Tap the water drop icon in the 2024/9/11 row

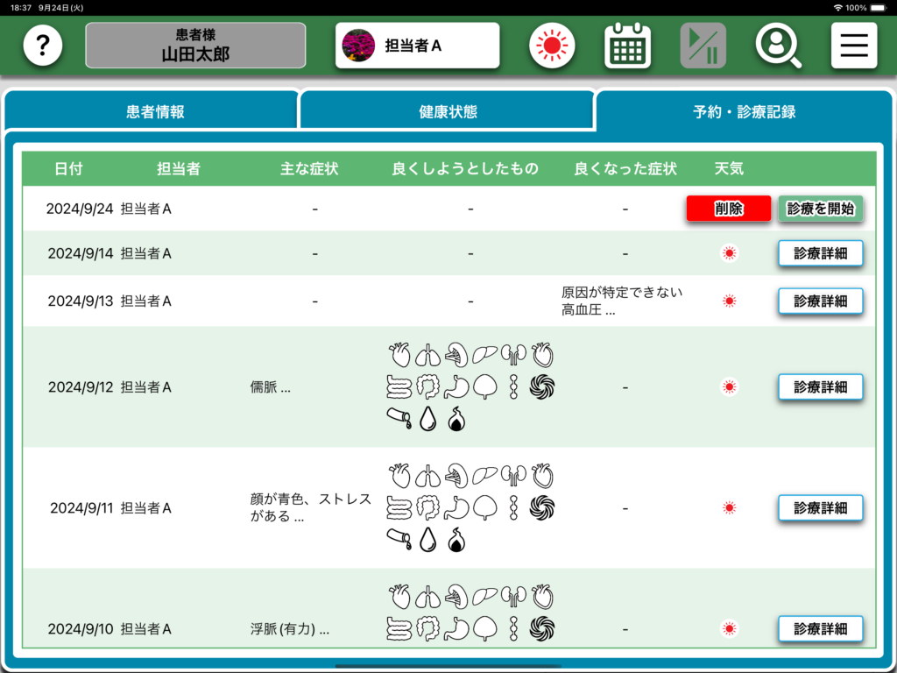click(x=427, y=541)
